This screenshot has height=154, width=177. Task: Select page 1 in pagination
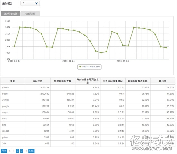point(14,151)
